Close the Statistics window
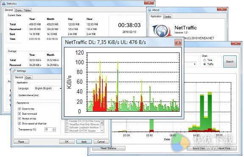 click(x=149, y=3)
